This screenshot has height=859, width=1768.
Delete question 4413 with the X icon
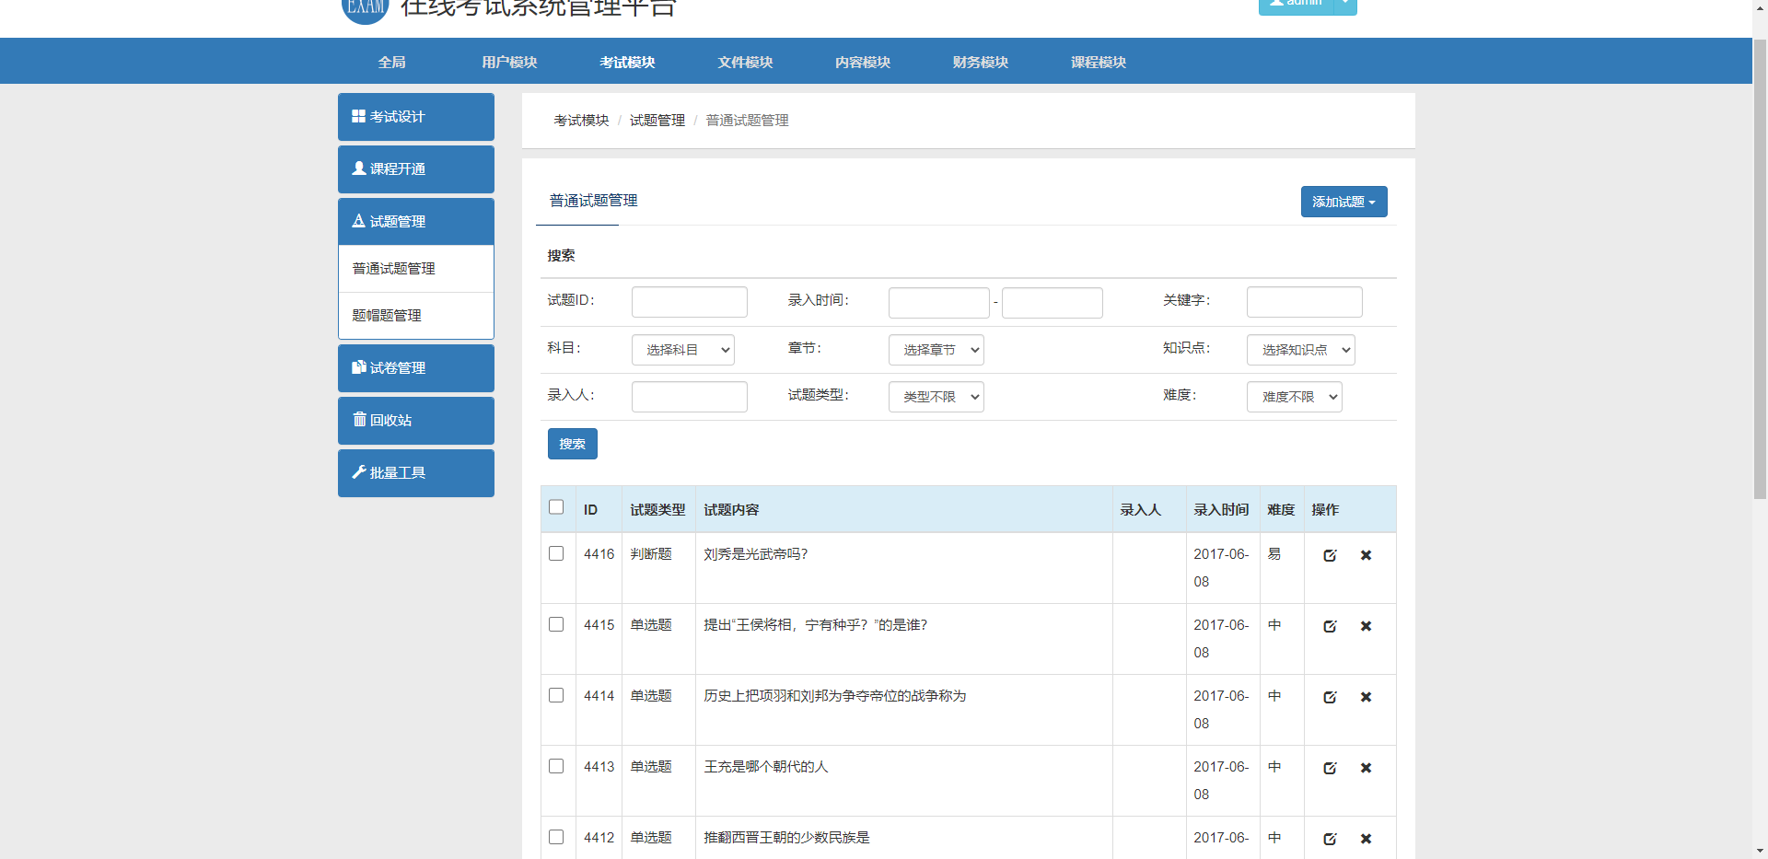1366,768
